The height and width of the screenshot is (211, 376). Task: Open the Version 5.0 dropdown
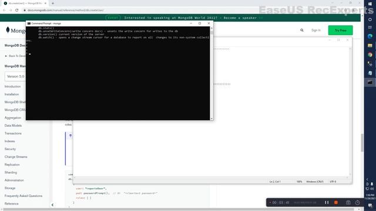point(15,76)
